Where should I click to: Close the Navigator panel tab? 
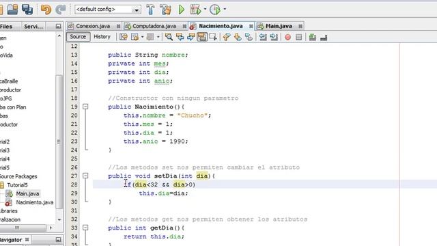click(x=27, y=240)
